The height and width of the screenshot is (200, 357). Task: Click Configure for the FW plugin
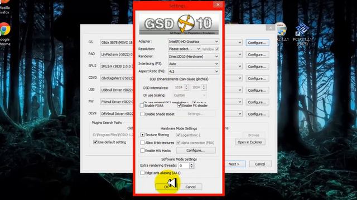257,102
